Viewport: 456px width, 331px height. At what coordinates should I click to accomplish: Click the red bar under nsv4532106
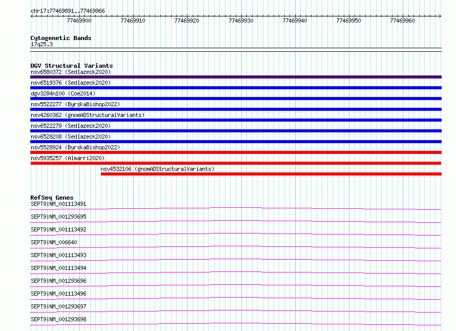coord(272,174)
